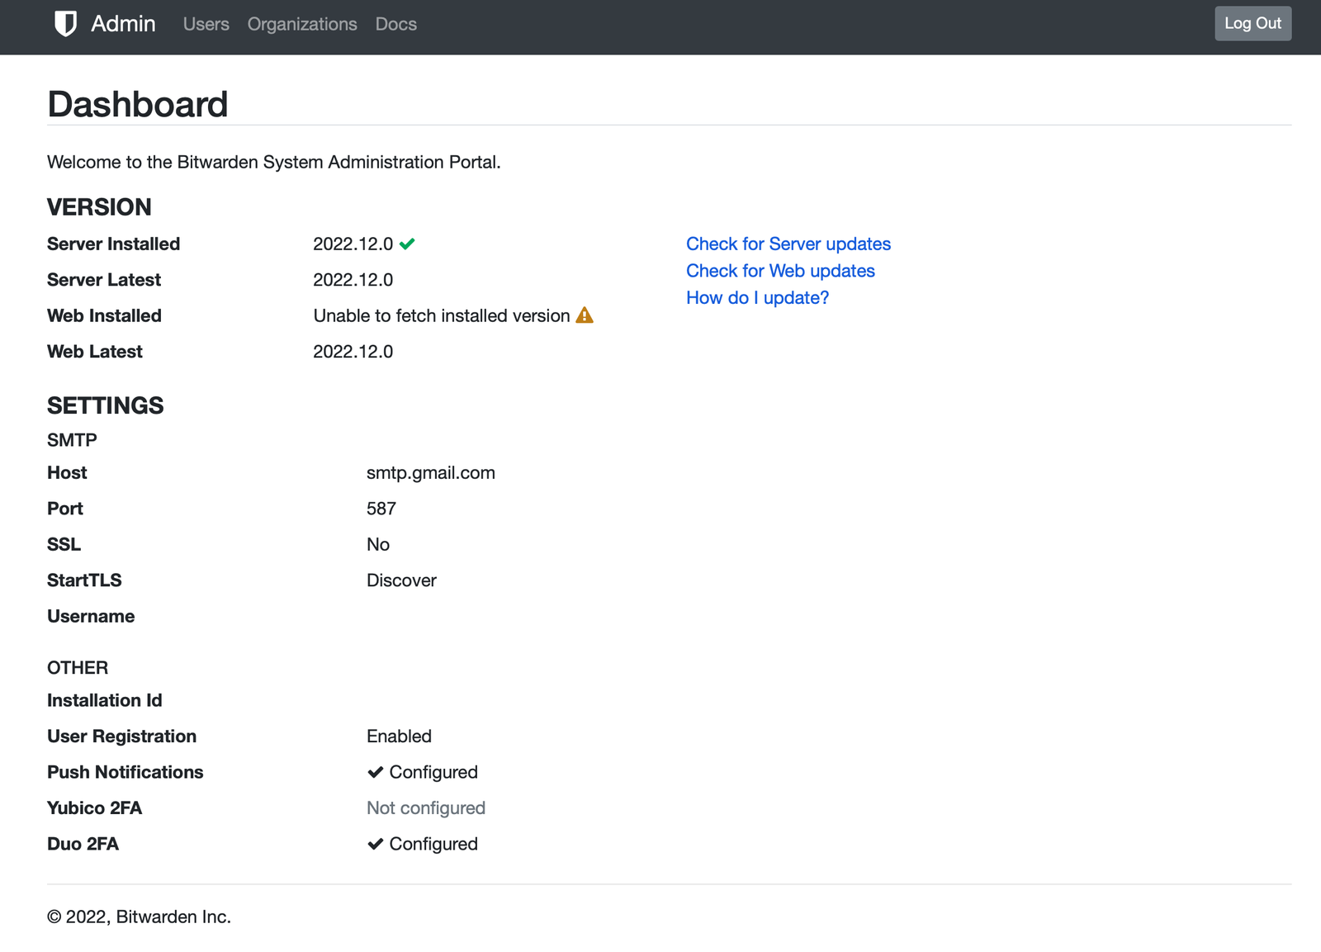This screenshot has height=952, width=1321.
Task: Click Check for Web updates
Action: [x=779, y=271]
